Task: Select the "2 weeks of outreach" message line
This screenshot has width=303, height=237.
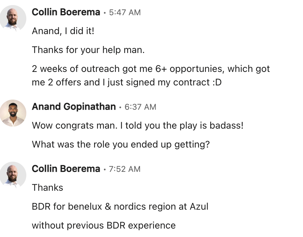Action: pos(150,69)
